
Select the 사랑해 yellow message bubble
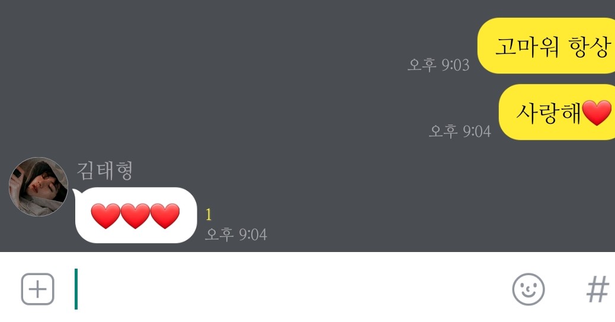[x=557, y=112]
